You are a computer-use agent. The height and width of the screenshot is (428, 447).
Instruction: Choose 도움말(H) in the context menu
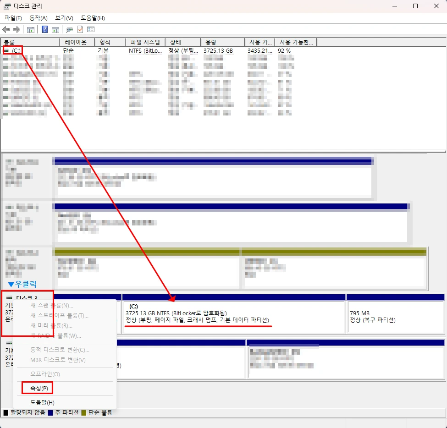pyautogui.click(x=42, y=403)
